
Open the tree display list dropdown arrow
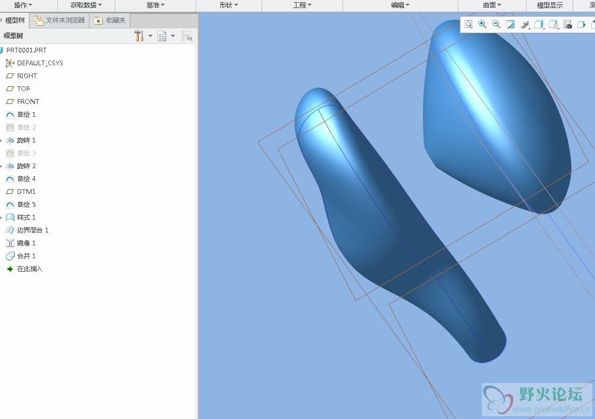coord(173,36)
